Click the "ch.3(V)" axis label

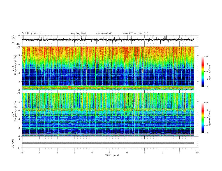click(x=13, y=143)
